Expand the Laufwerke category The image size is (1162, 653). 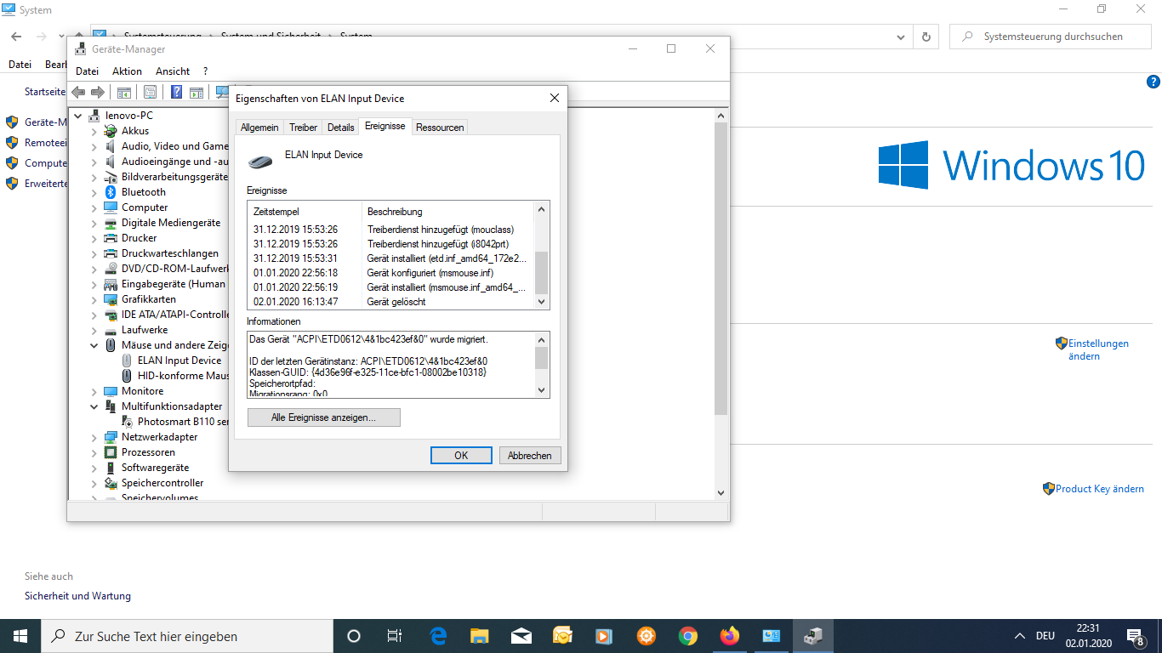click(x=94, y=330)
